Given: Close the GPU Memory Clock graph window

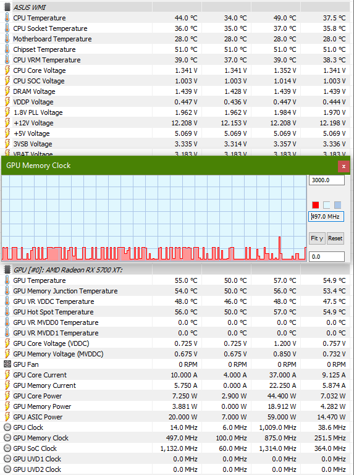Looking at the screenshot, I should [x=343, y=166].
